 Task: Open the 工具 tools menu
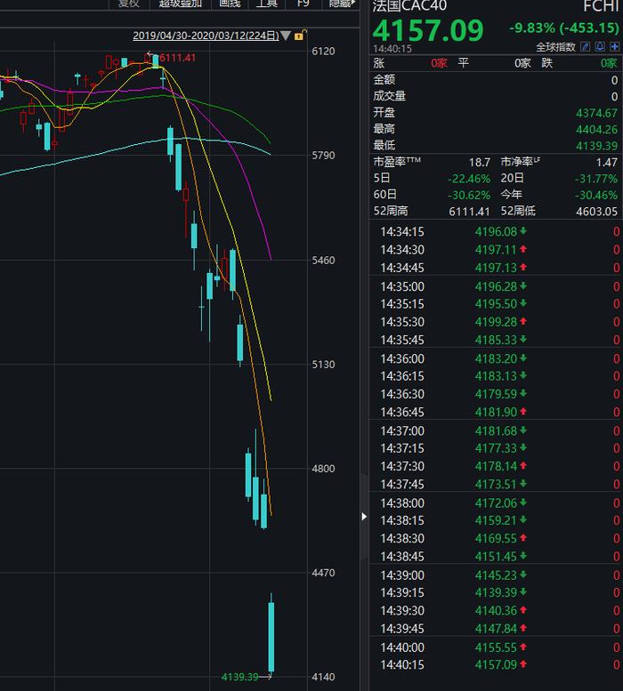pos(267,4)
